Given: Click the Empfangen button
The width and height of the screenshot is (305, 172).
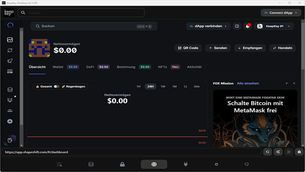Looking at the screenshot, I should (x=250, y=48).
